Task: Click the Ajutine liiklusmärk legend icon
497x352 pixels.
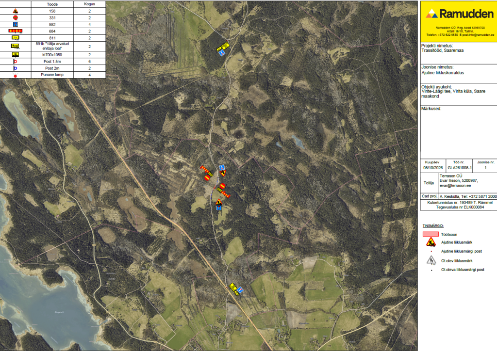Action: pyautogui.click(x=431, y=242)
